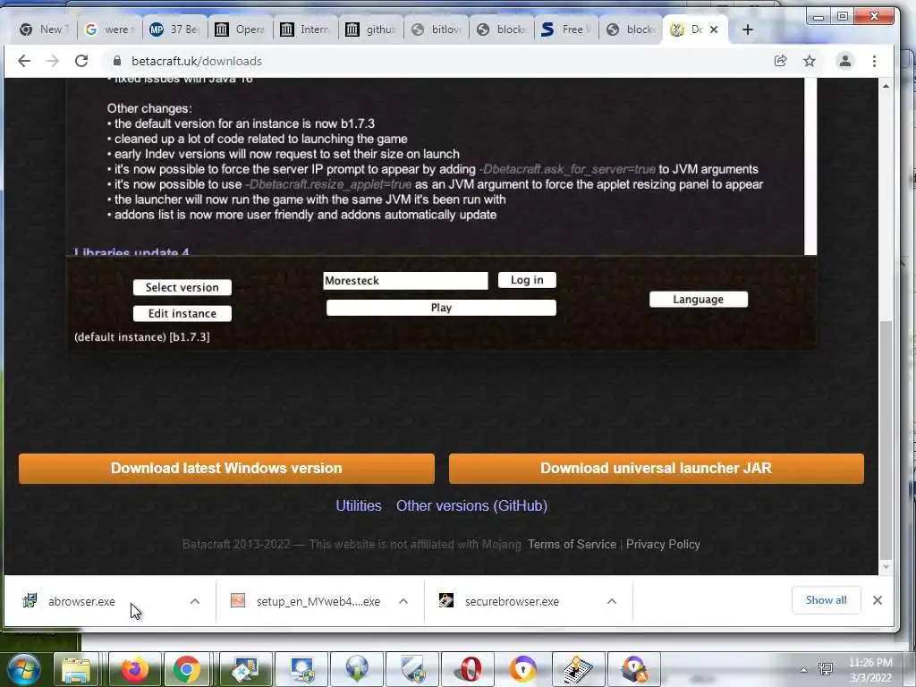This screenshot has height=687, width=916.
Task: Open Opera from the taskbar
Action: coord(471,669)
